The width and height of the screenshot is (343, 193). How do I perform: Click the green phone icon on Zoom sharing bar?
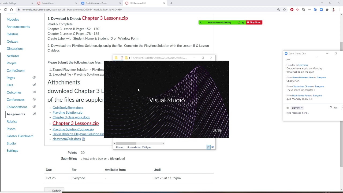[x=201, y=23]
